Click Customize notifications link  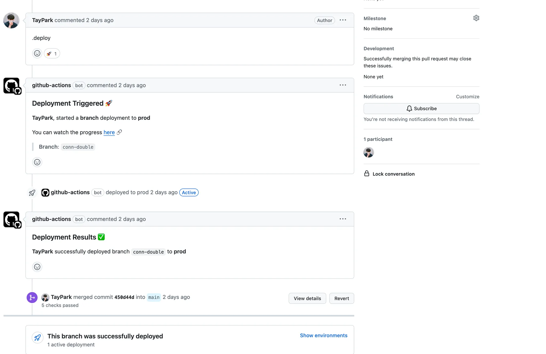coord(467,97)
